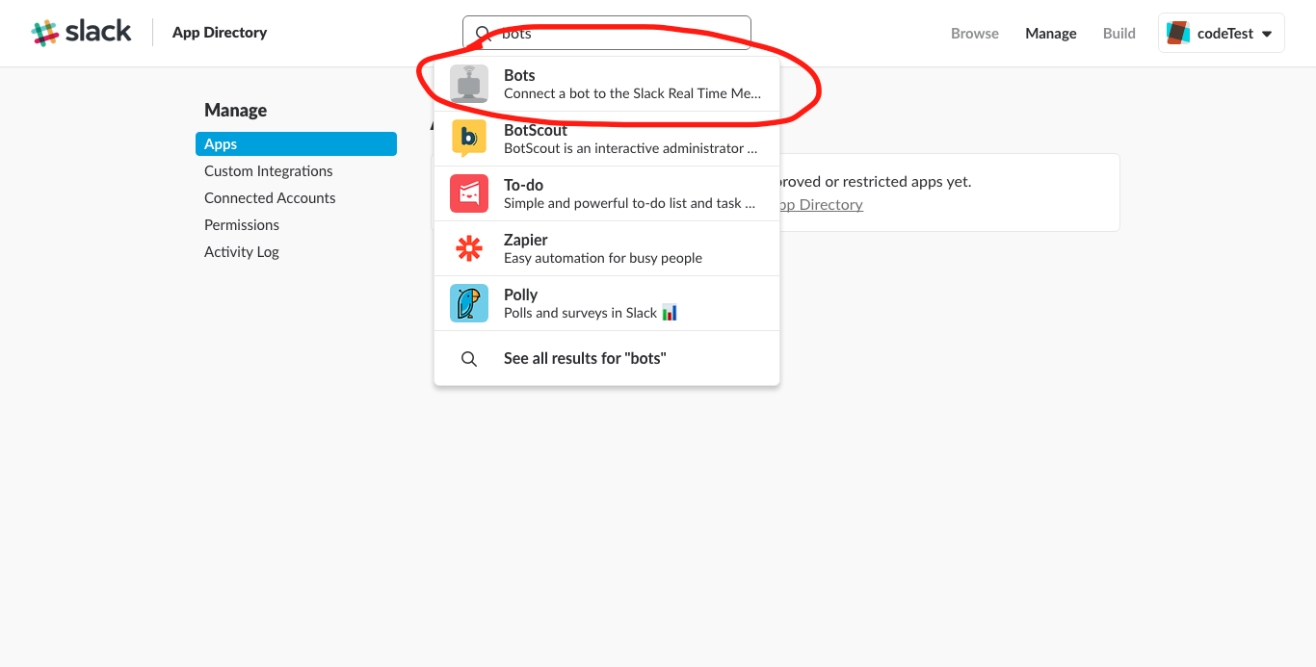Click the App Directory link in message box
Viewport: 1316px width, 667px height.
821,204
